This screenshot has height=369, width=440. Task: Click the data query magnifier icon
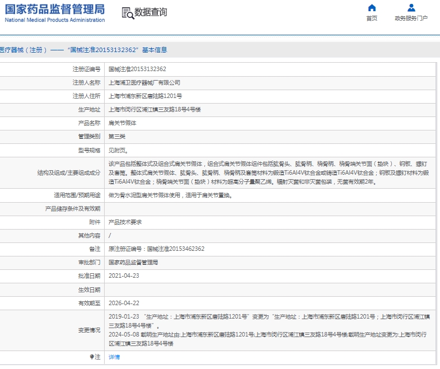tap(128, 13)
